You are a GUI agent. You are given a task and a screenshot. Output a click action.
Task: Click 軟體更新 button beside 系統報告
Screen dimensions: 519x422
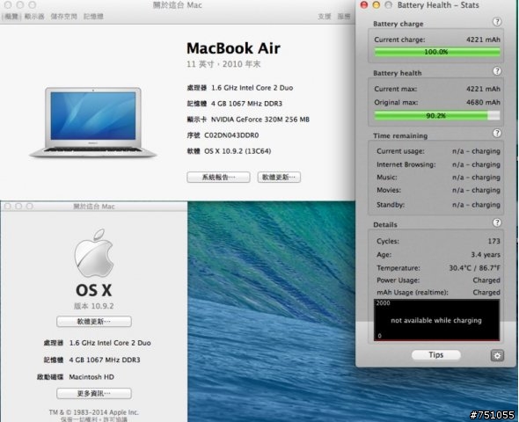pyautogui.click(x=279, y=177)
